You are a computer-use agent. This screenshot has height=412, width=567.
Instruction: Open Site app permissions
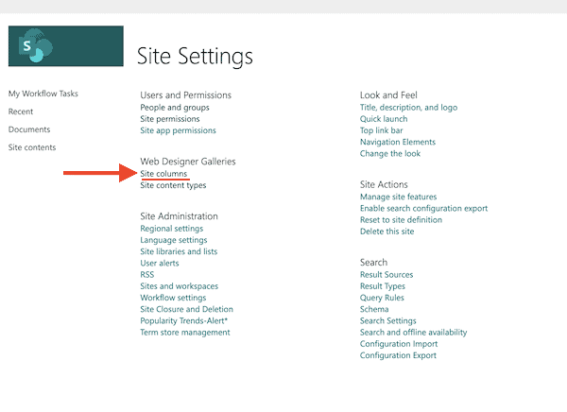click(178, 130)
